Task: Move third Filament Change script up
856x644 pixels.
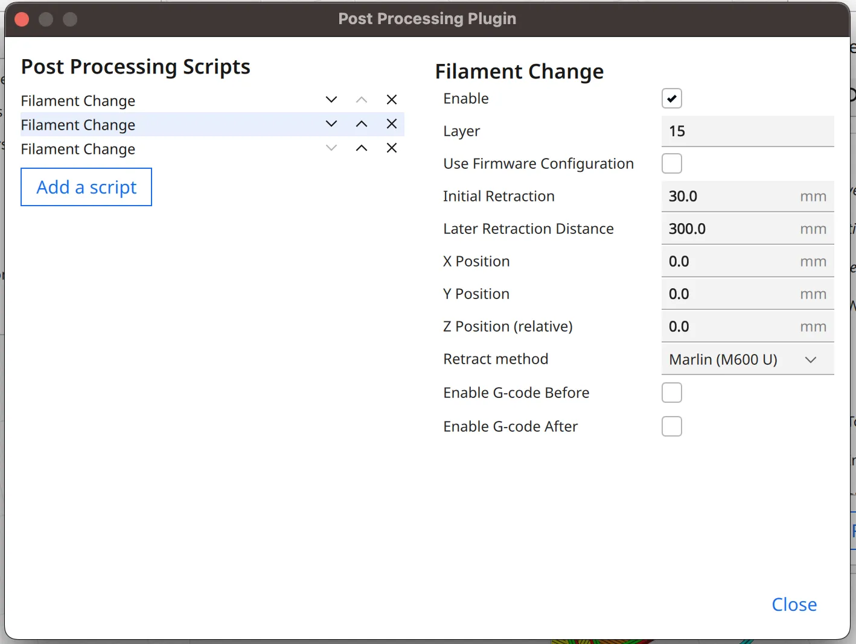Action: 362,148
